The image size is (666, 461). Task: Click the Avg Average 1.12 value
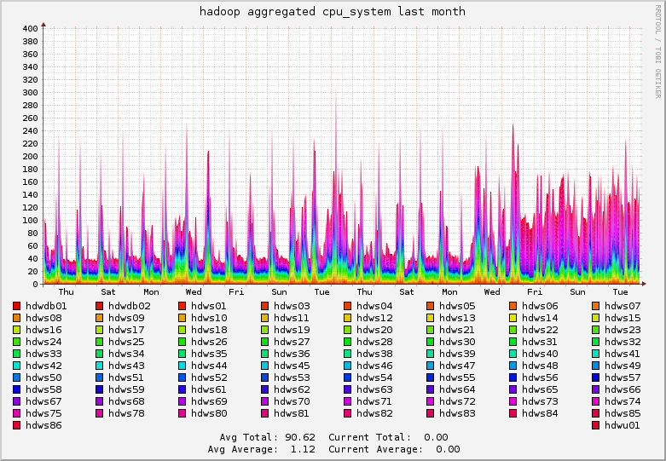[303, 449]
